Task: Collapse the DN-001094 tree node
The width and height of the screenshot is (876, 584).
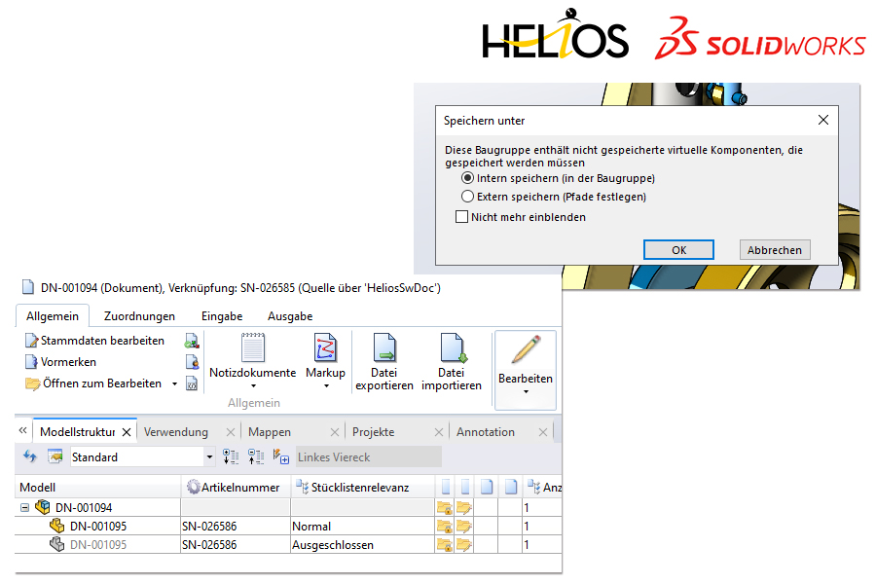Action: pos(24,508)
